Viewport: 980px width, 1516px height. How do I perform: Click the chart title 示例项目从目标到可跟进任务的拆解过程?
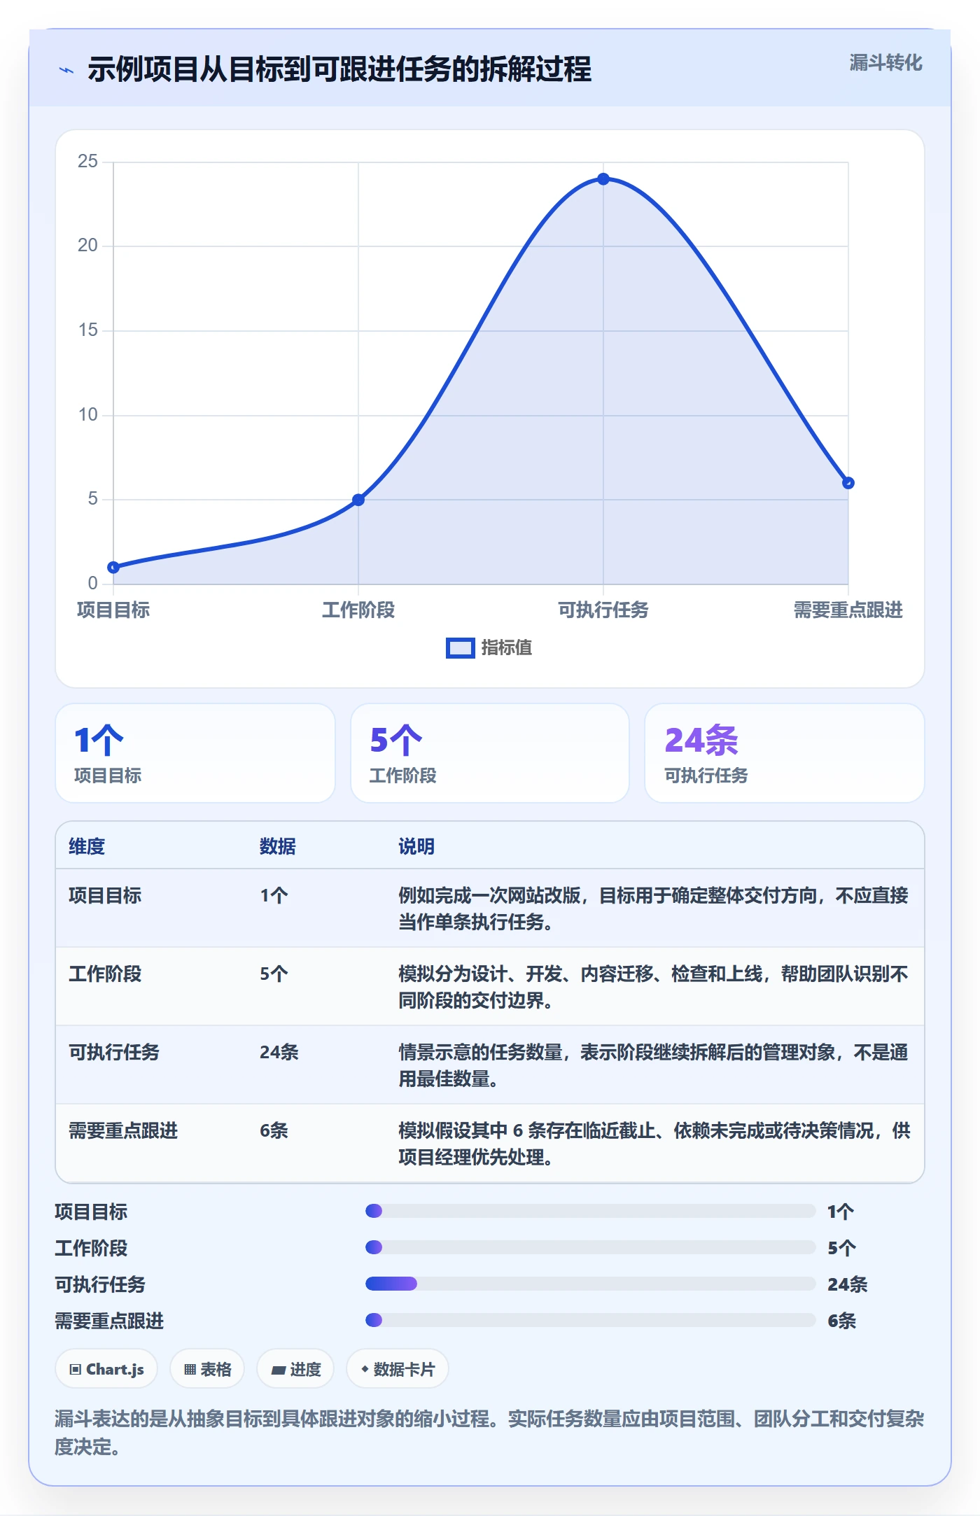[339, 69]
